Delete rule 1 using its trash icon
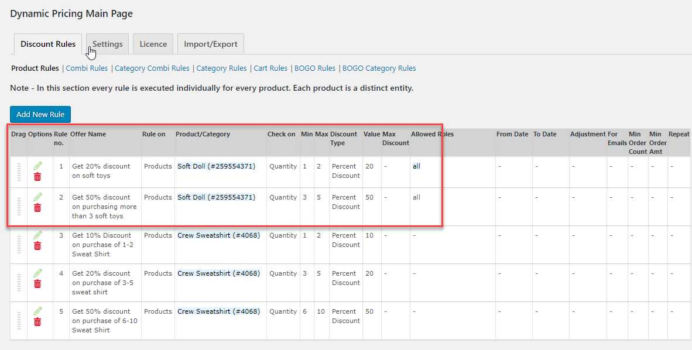Image resolution: width=692 pixels, height=350 pixels. point(37,177)
